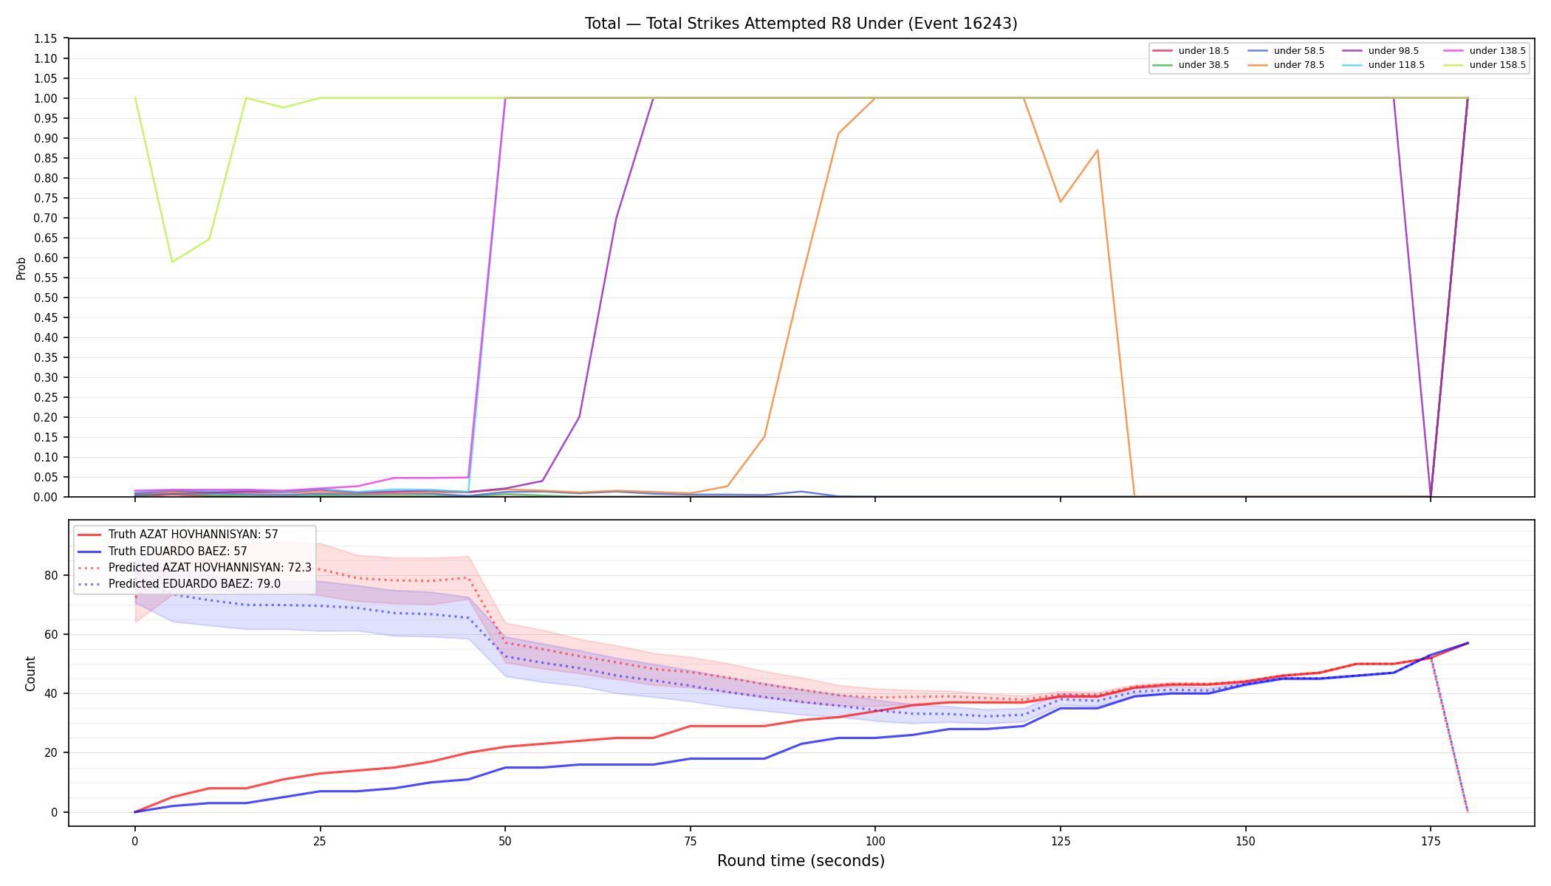The image size is (1551, 886).
Task: Select the 0.00 Prob tick label
Action: (46, 497)
